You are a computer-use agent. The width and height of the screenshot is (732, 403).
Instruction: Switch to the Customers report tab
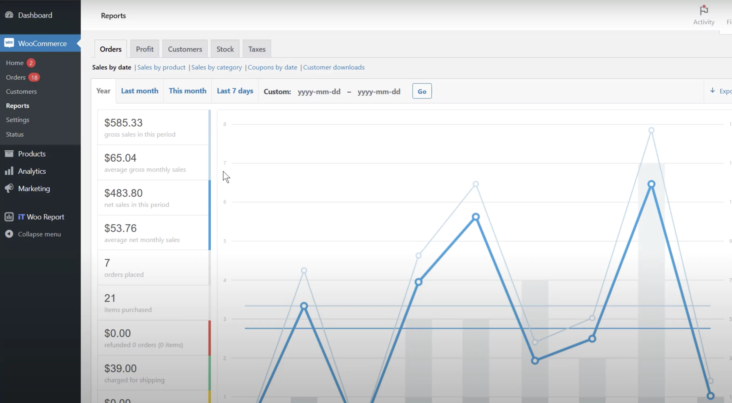[x=185, y=49]
